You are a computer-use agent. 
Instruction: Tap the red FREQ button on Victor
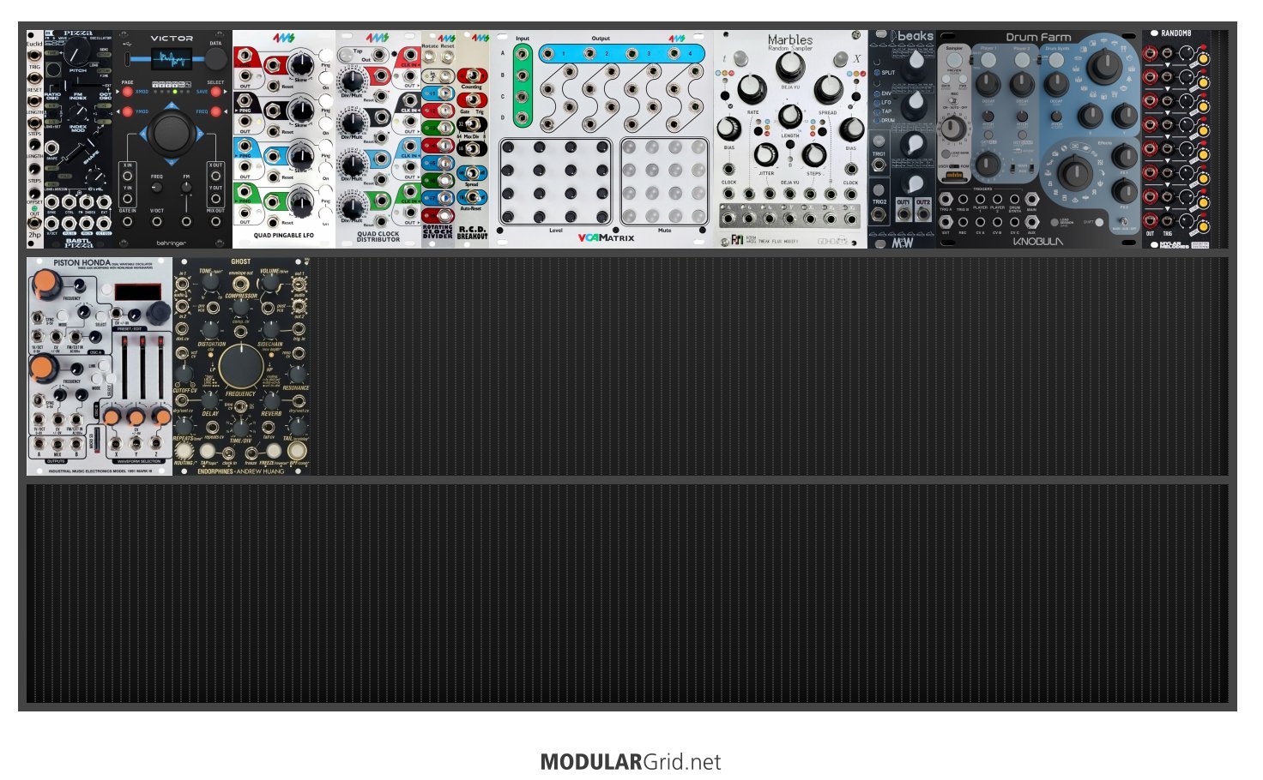tap(215, 111)
